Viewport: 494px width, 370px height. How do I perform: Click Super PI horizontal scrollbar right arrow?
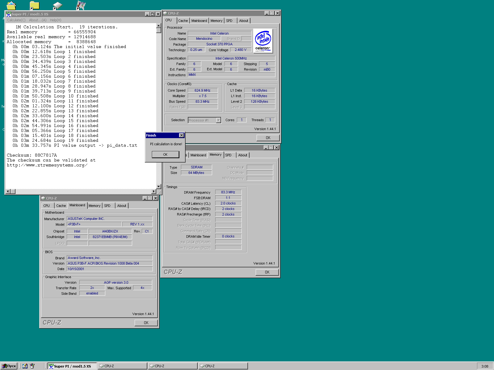click(154, 191)
